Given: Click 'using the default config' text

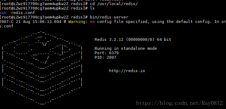Looking at the screenshot, I should click(x=181, y=22).
